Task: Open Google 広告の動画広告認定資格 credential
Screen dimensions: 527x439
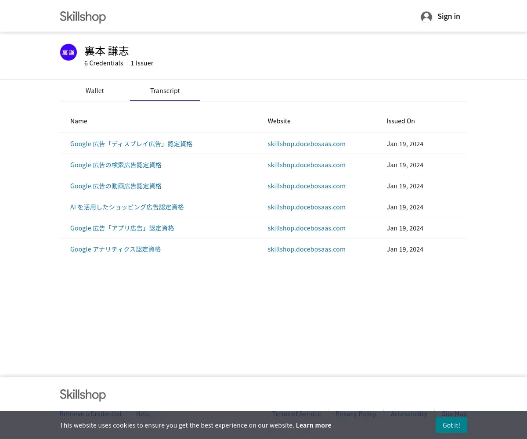Action: pos(116,186)
